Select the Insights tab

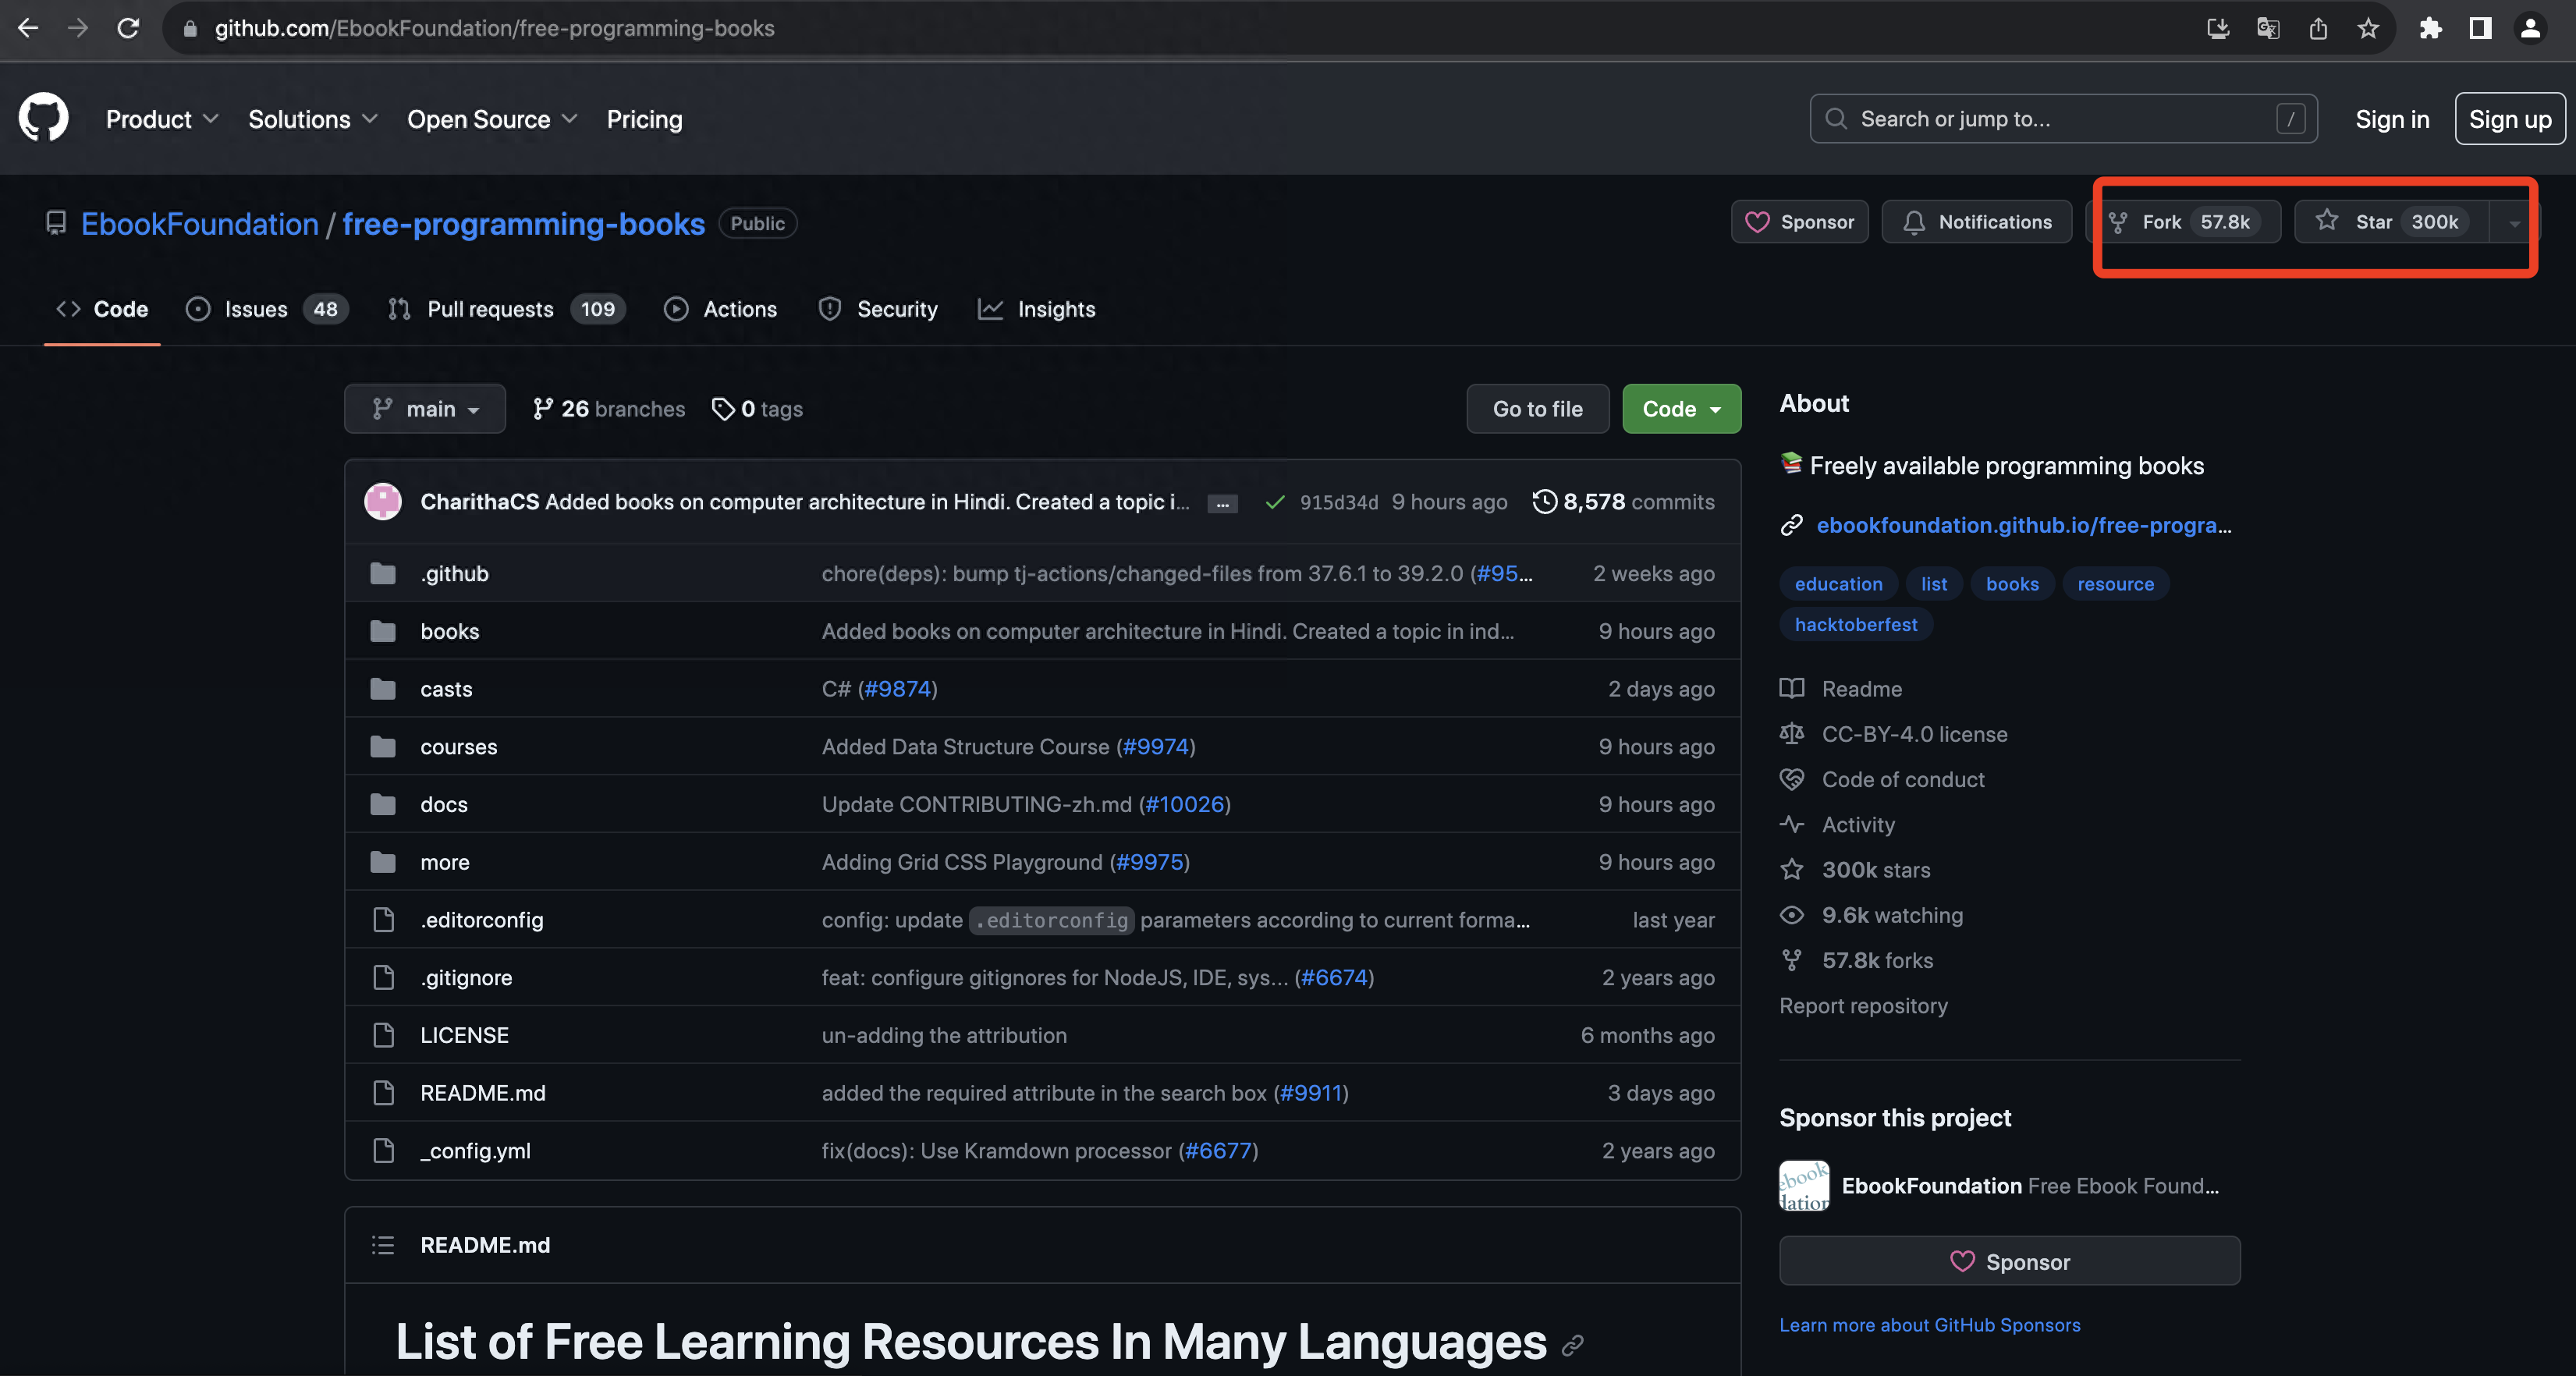point(1056,308)
